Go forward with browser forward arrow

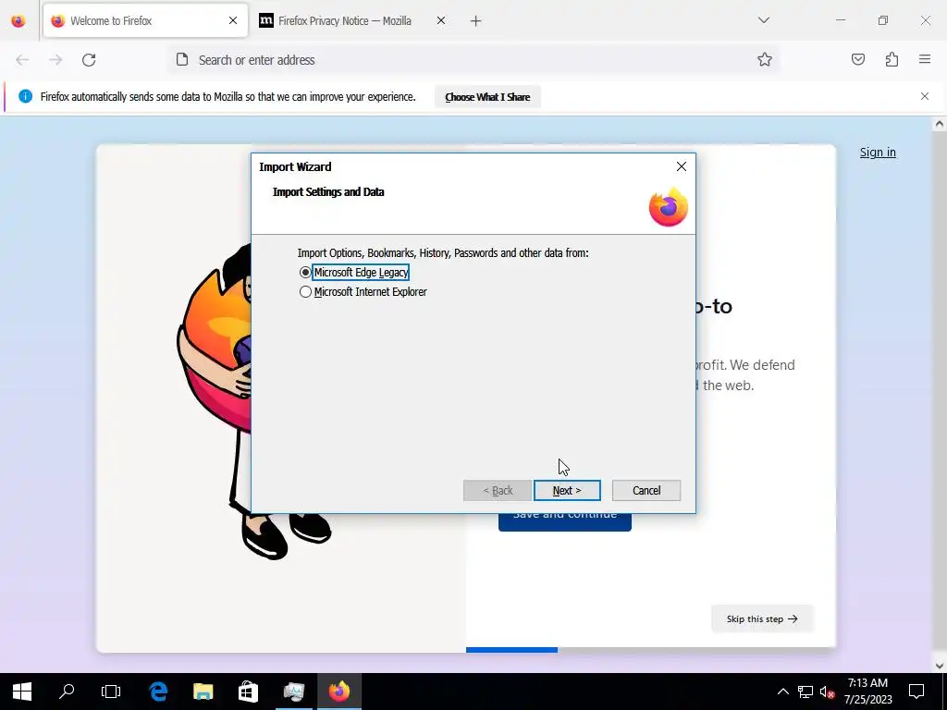(x=55, y=60)
